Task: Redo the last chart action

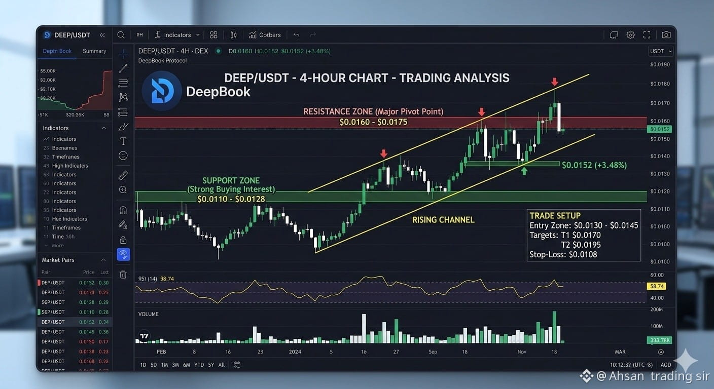Action: [313, 35]
